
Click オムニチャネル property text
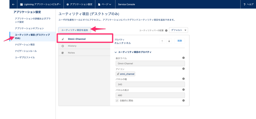(x=122, y=43)
